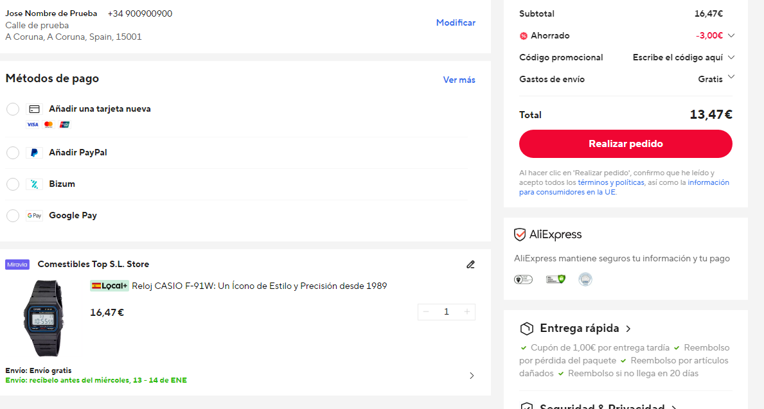Click the green shield card security badge

[555, 279]
